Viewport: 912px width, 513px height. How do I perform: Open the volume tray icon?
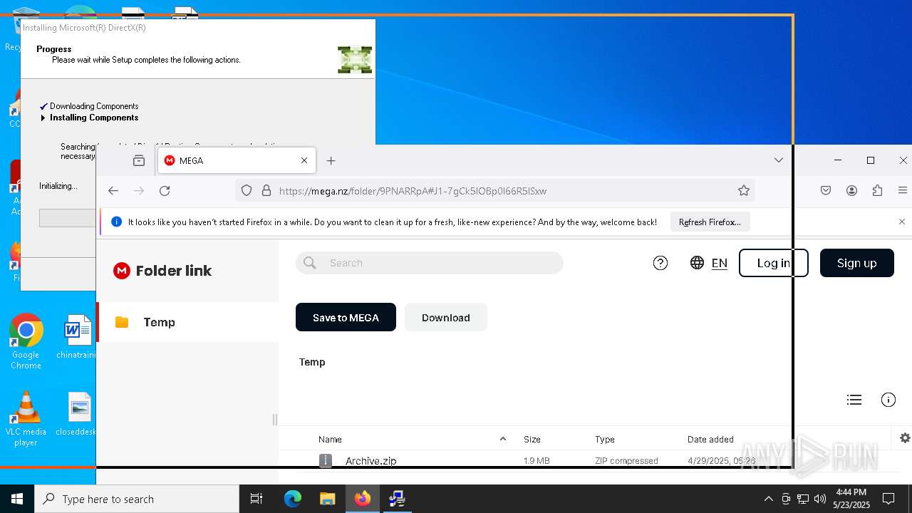coord(820,499)
